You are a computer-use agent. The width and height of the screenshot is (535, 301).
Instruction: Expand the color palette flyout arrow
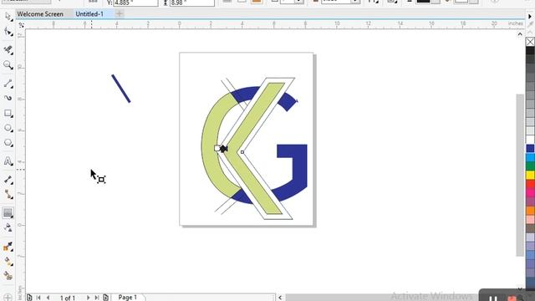coord(530,16)
